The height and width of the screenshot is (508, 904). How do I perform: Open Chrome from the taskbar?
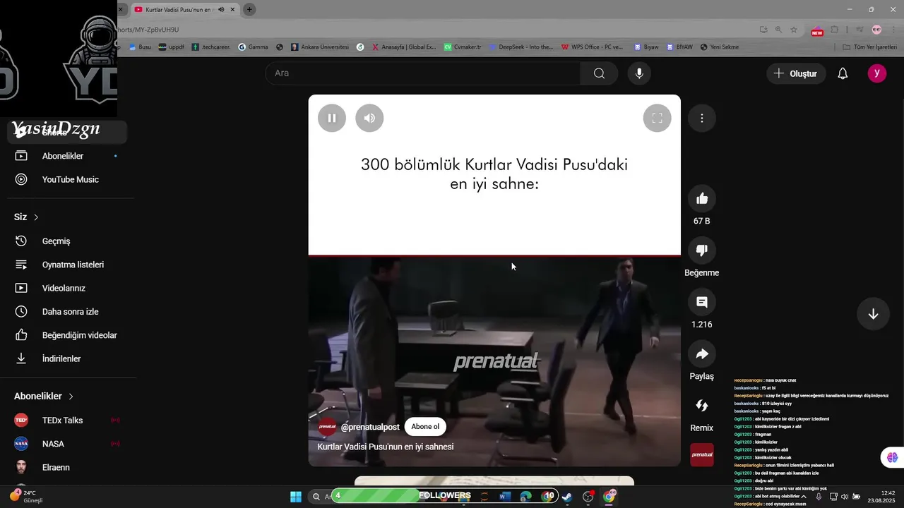tap(609, 496)
